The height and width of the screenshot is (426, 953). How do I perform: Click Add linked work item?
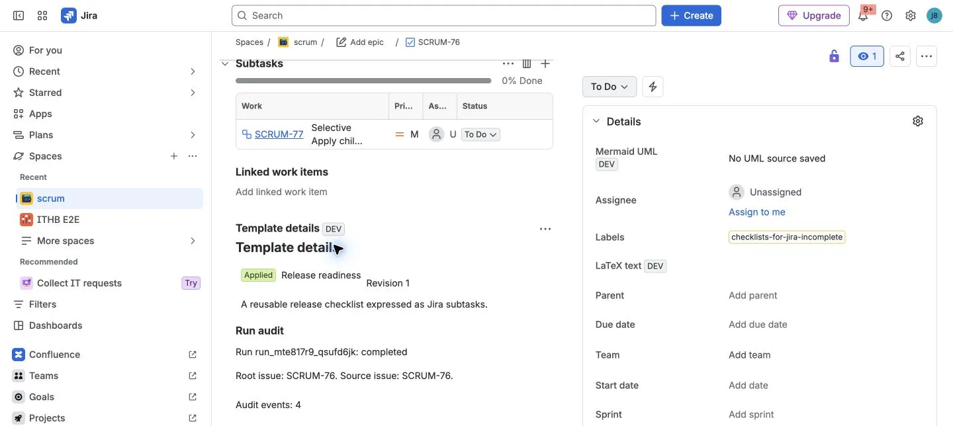click(281, 192)
